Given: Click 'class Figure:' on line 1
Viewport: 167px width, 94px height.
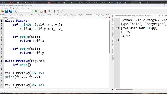Looking at the screenshot, I should (x=17, y=21).
